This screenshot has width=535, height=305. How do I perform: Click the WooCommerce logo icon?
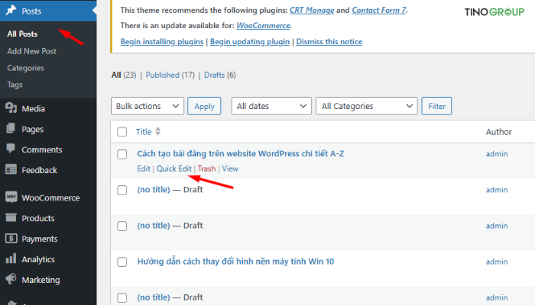coord(11,197)
